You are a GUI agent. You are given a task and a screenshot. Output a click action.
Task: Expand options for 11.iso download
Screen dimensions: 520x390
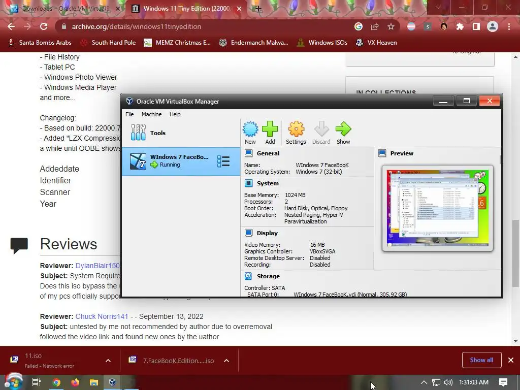click(x=108, y=361)
